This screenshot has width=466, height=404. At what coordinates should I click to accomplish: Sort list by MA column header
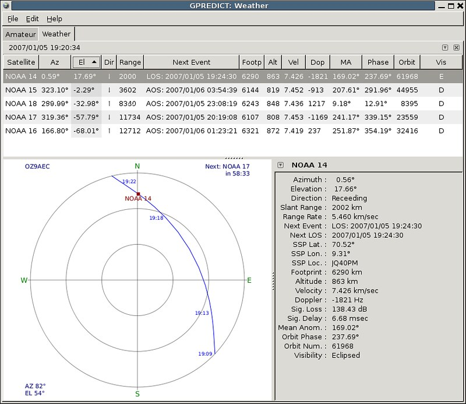click(x=346, y=62)
